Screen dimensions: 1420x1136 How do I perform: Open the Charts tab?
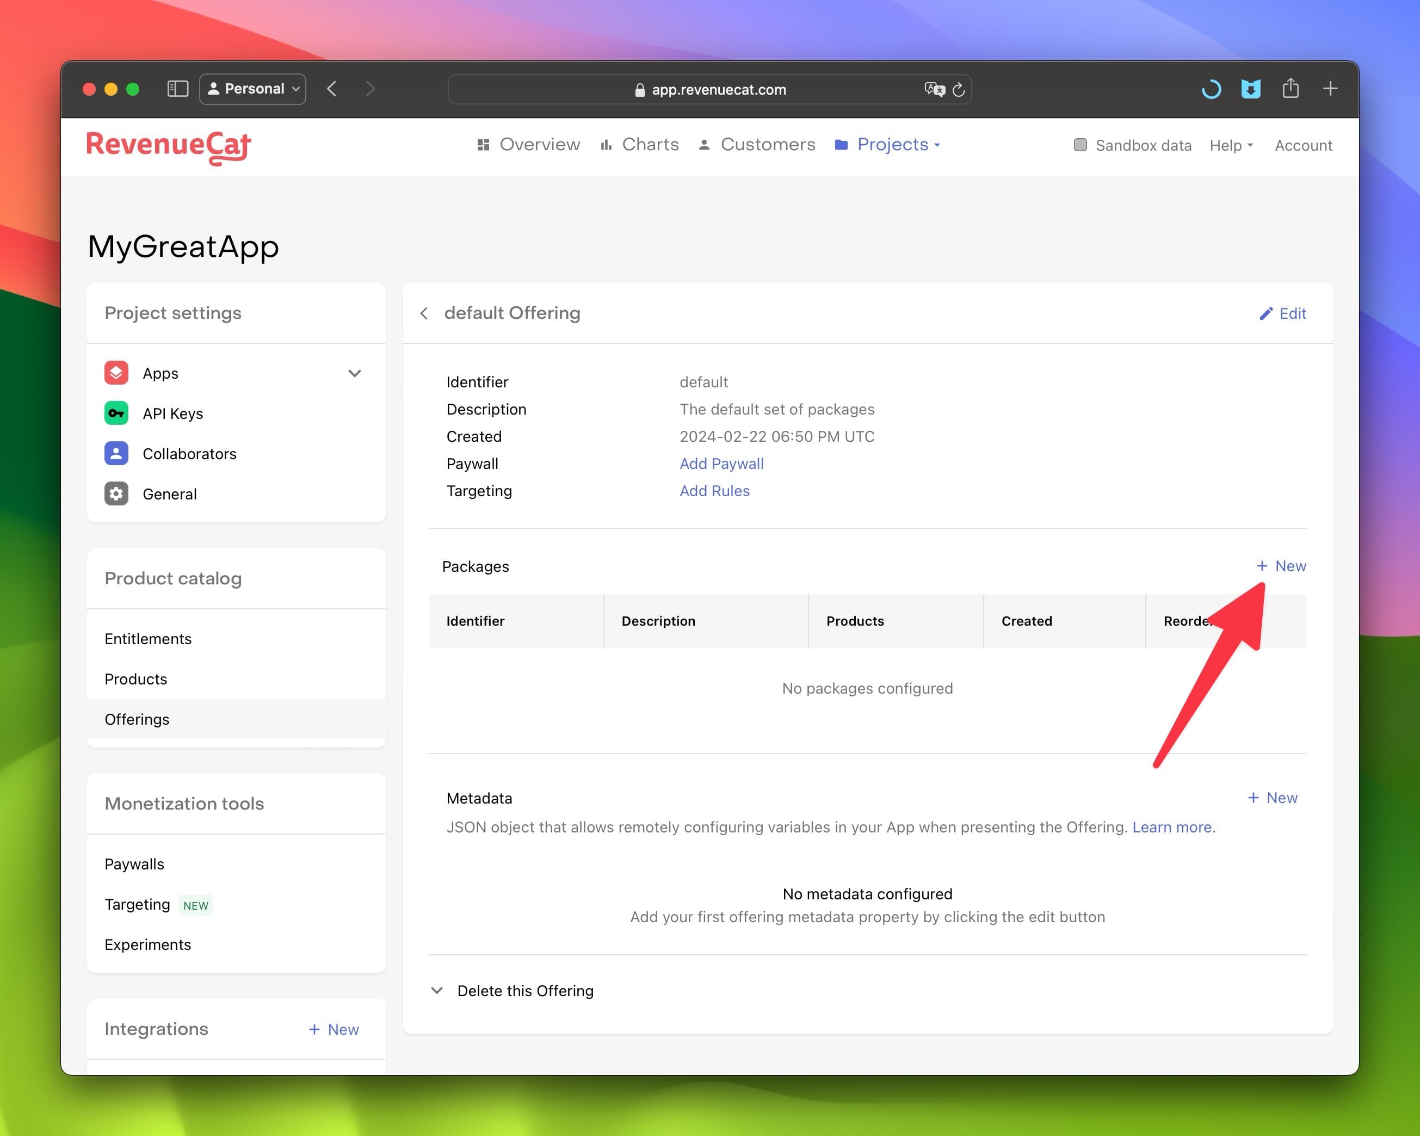pos(639,144)
